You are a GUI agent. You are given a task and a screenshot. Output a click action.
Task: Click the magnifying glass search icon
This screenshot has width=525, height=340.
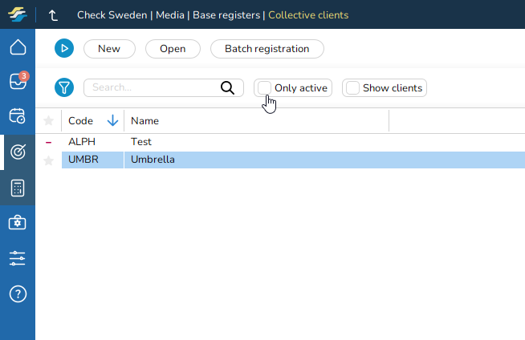pyautogui.click(x=228, y=88)
